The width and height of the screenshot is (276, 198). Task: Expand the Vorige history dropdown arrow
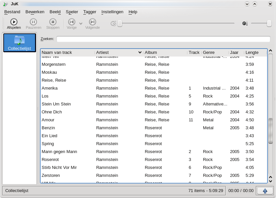[81, 24]
